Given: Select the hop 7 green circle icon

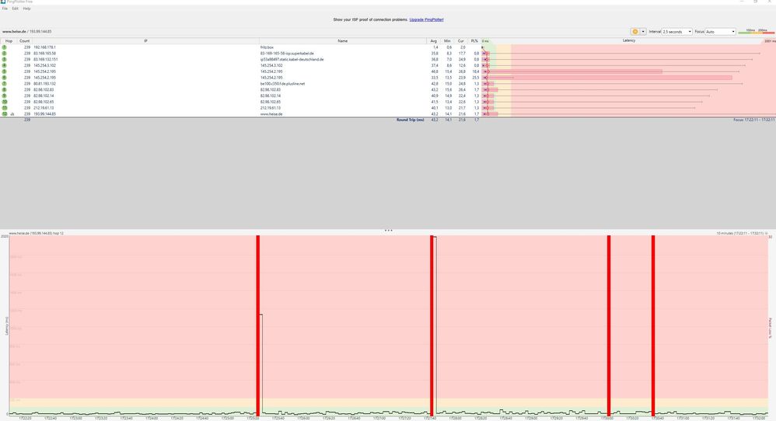Looking at the screenshot, I should click(x=5, y=84).
